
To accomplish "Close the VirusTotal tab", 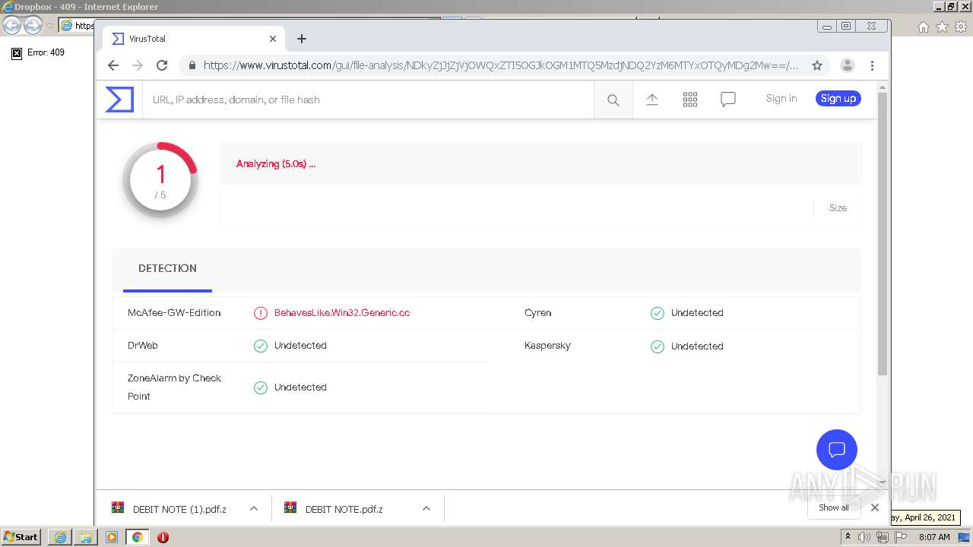I will coord(273,39).
